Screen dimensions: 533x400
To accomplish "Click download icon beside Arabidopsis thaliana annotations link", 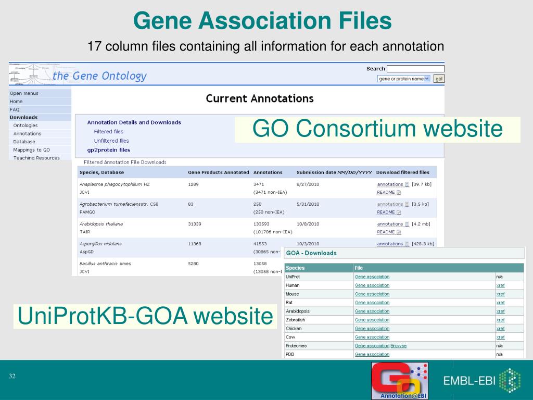I will click(407, 224).
